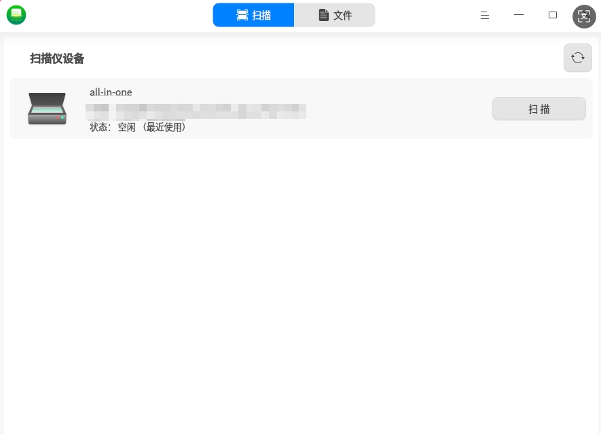Select the all-in-one device name
The image size is (601, 434).
point(111,92)
